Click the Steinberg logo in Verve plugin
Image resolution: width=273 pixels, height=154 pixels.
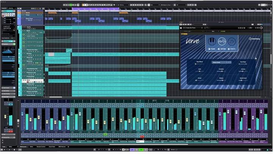point(254,39)
